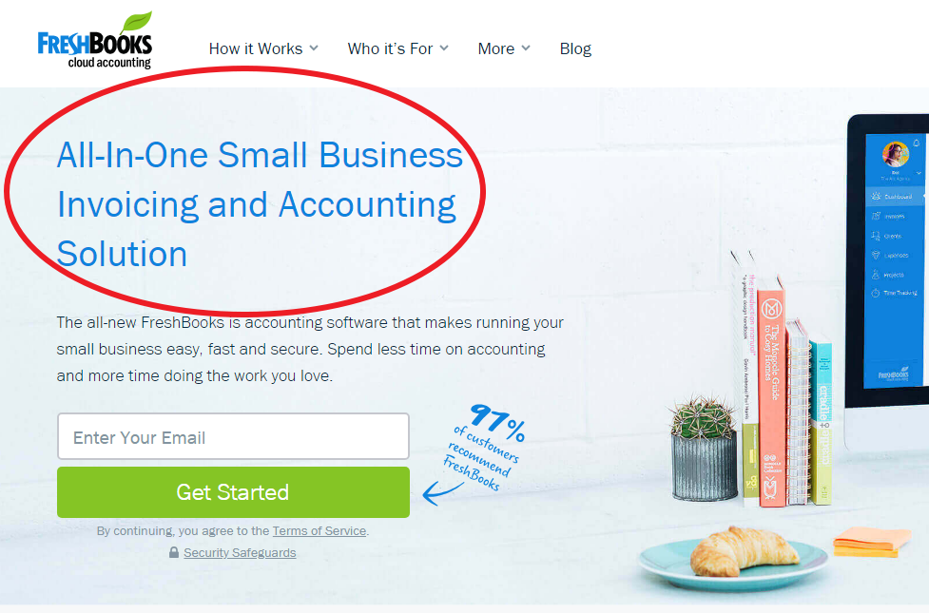Click the user avatar photo on the monitor

tap(895, 154)
